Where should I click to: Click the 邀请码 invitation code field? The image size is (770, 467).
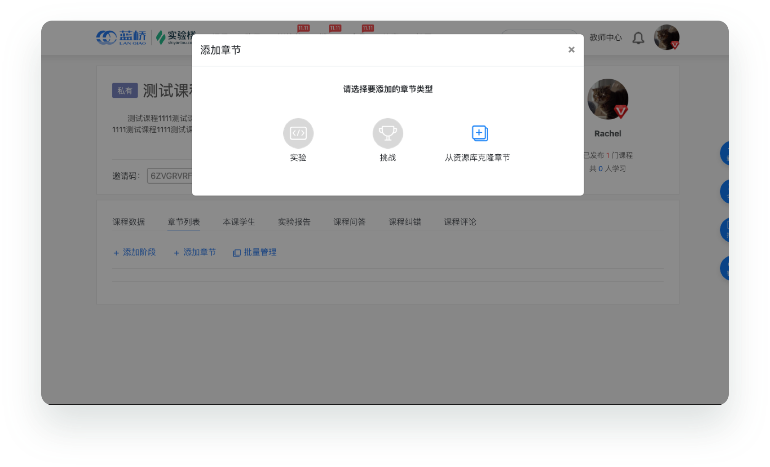(170, 176)
